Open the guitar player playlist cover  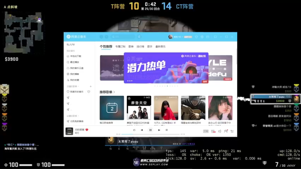pyautogui.click(x=193, y=108)
